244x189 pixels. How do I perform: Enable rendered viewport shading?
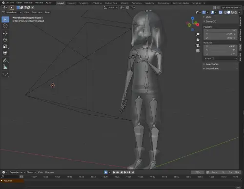pos(236,12)
